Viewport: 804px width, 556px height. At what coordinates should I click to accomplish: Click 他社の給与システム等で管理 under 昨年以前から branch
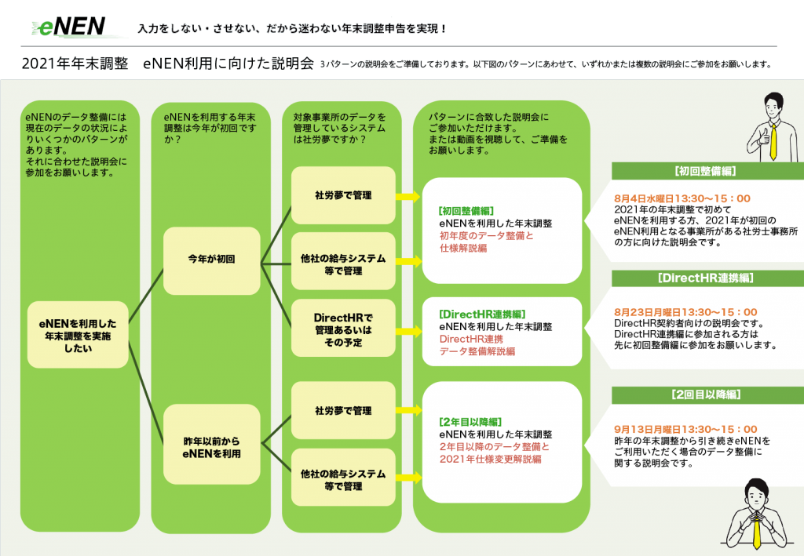point(343,478)
